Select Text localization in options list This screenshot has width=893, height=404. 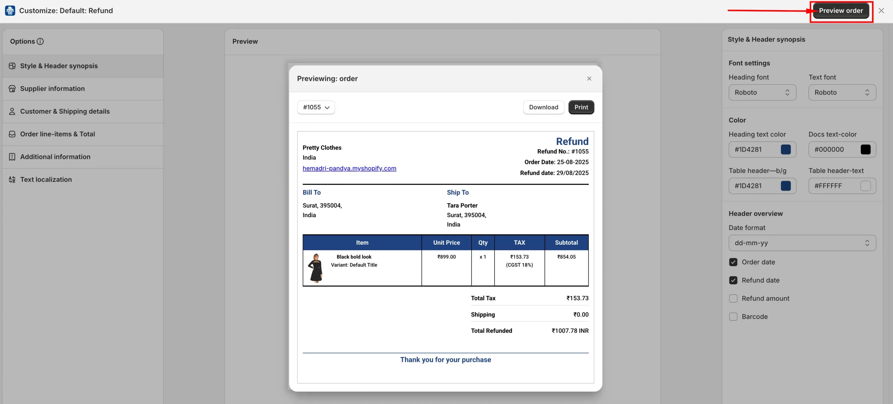(46, 180)
